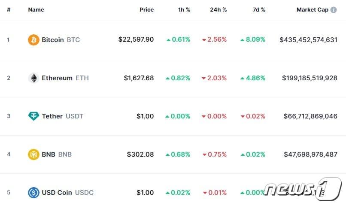Sort by the Market Cap header
The height and width of the screenshot is (206, 346).
pyautogui.click(x=312, y=10)
